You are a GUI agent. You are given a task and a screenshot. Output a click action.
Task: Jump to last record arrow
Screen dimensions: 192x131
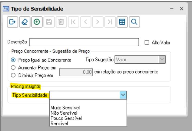coord(110,22)
